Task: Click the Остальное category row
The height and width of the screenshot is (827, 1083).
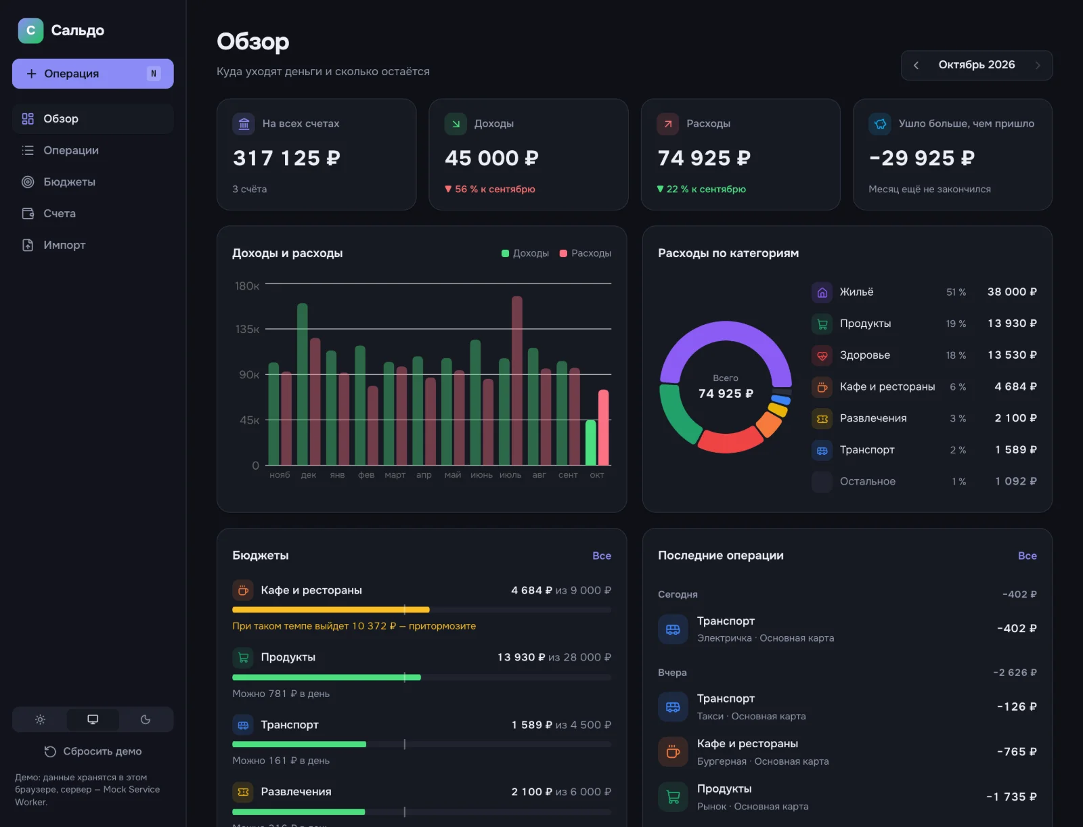Action: click(924, 482)
